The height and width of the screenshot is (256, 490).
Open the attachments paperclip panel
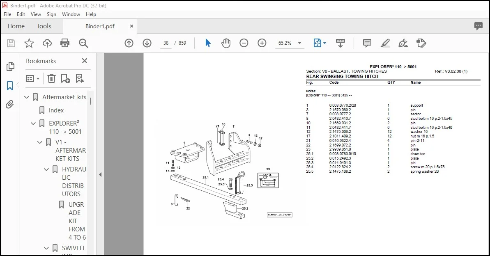(10, 104)
